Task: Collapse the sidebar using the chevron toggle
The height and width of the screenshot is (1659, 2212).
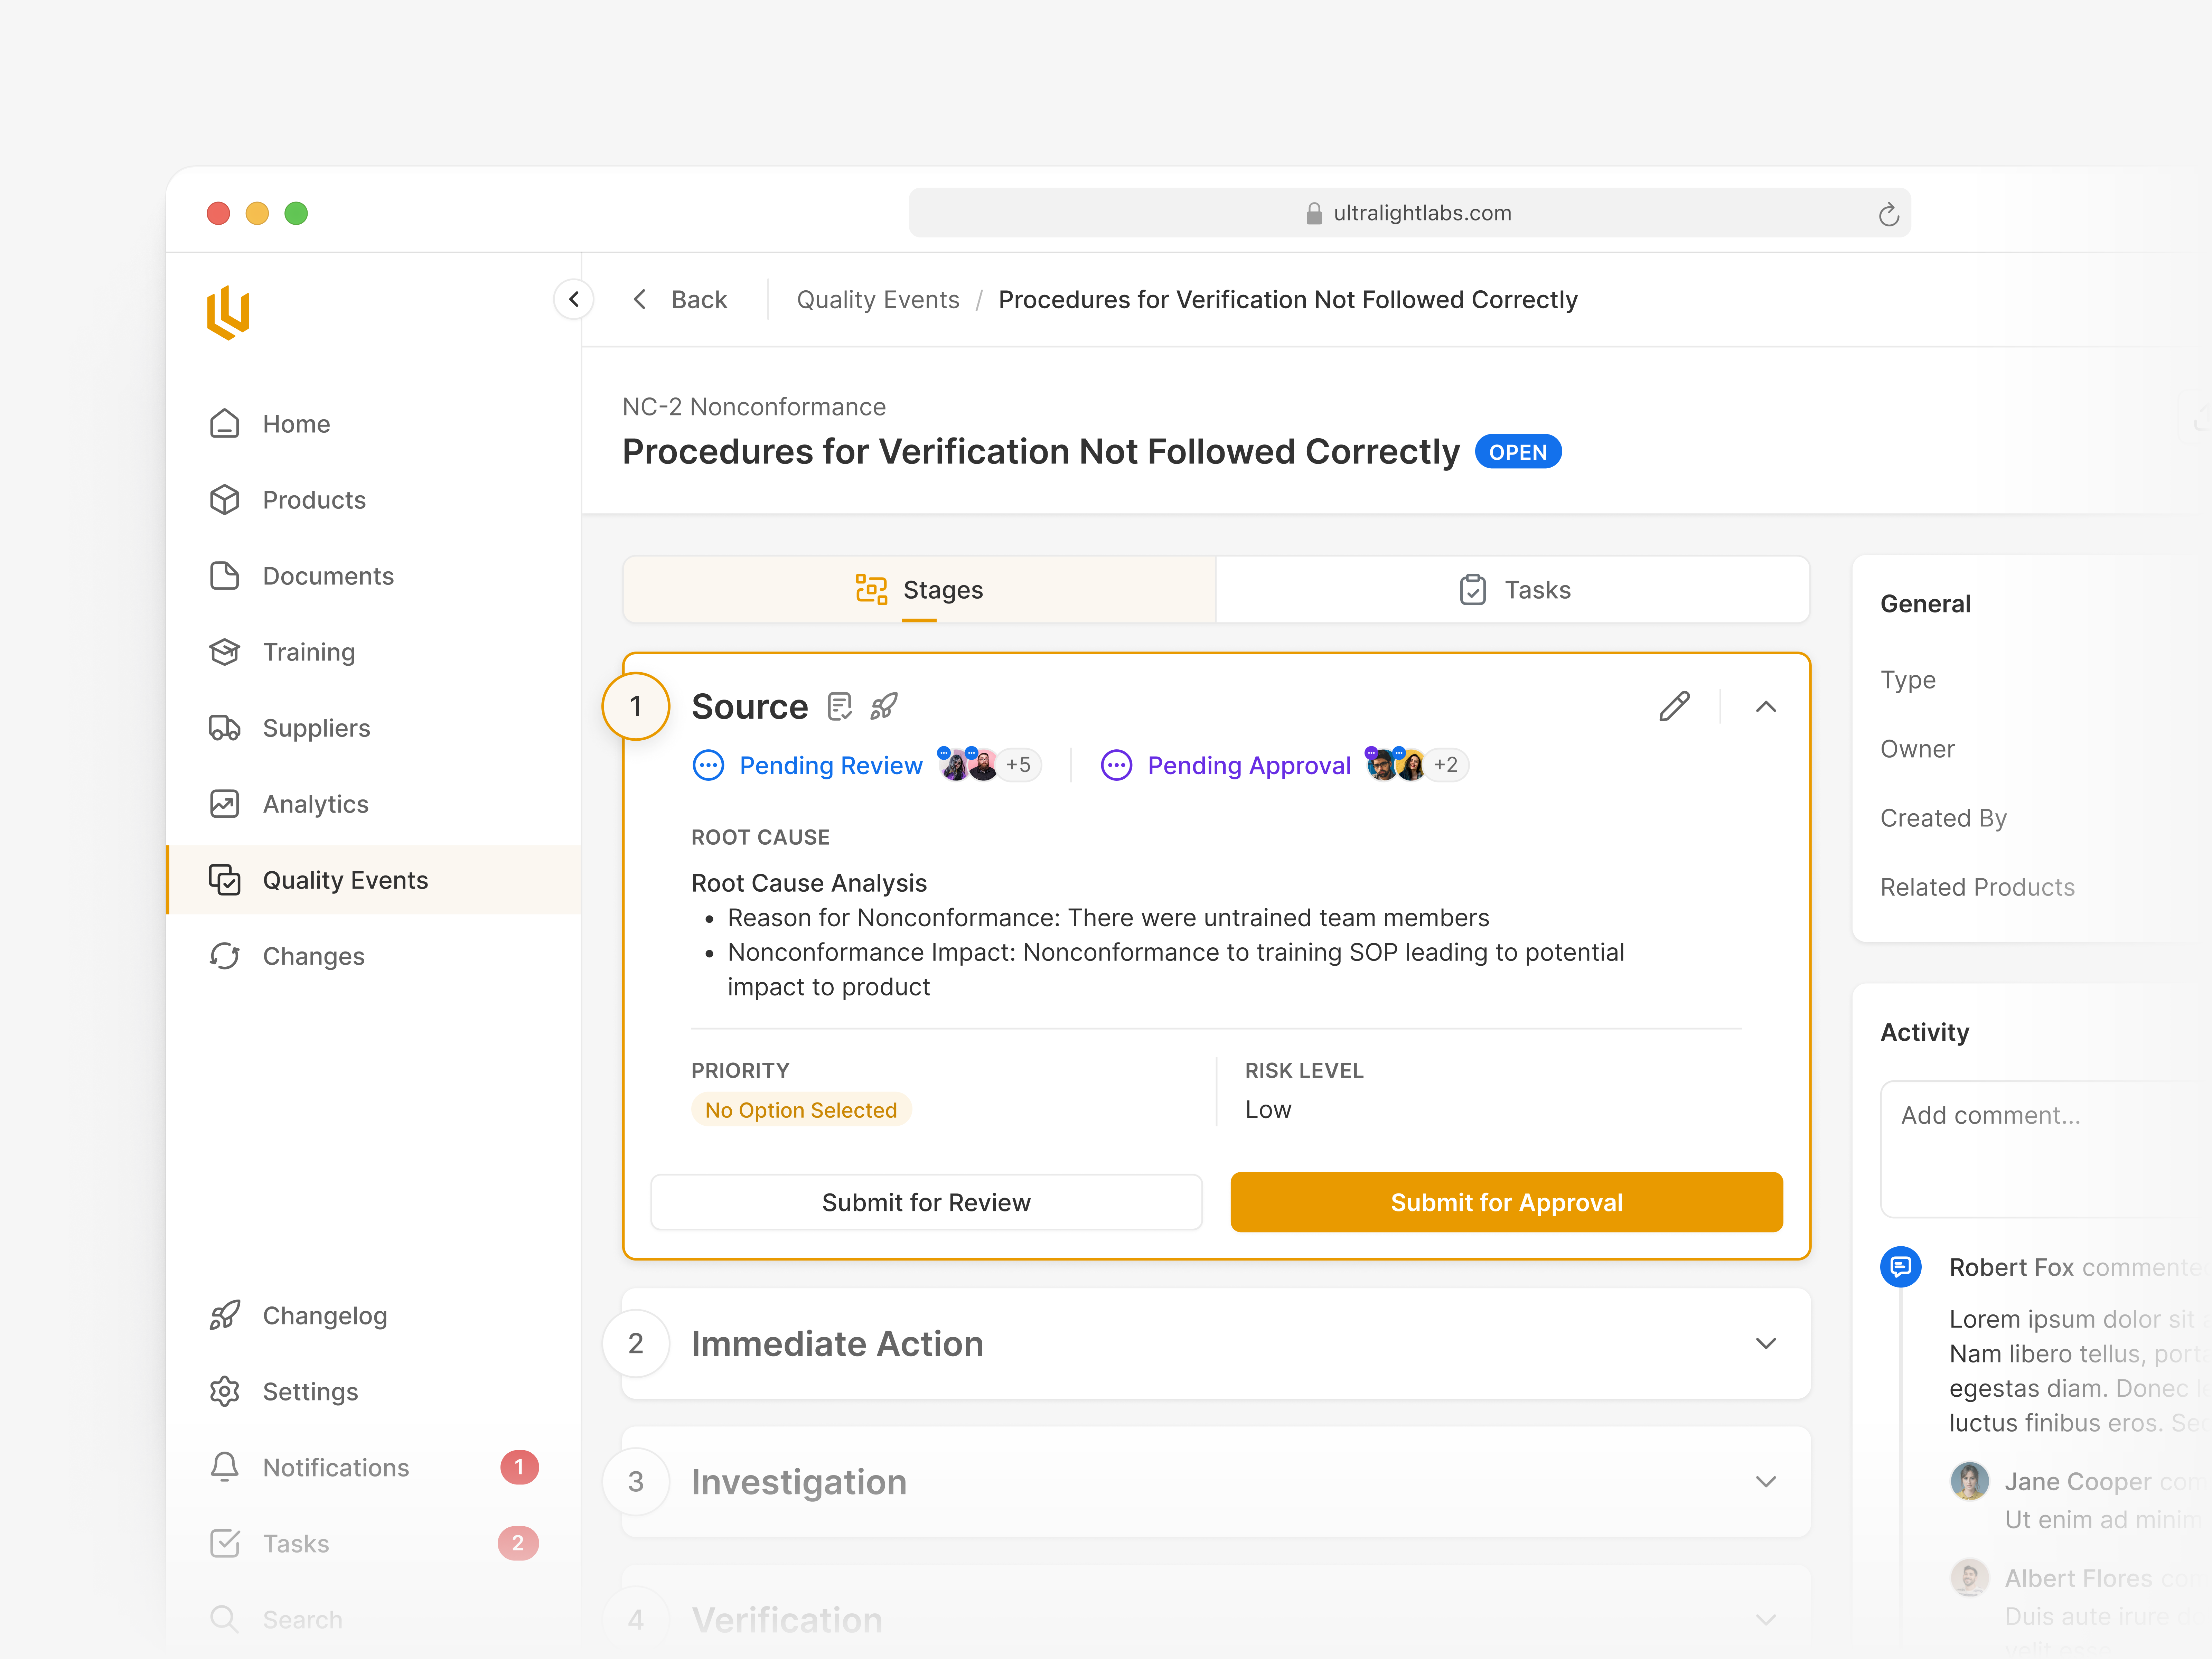Action: 574,299
